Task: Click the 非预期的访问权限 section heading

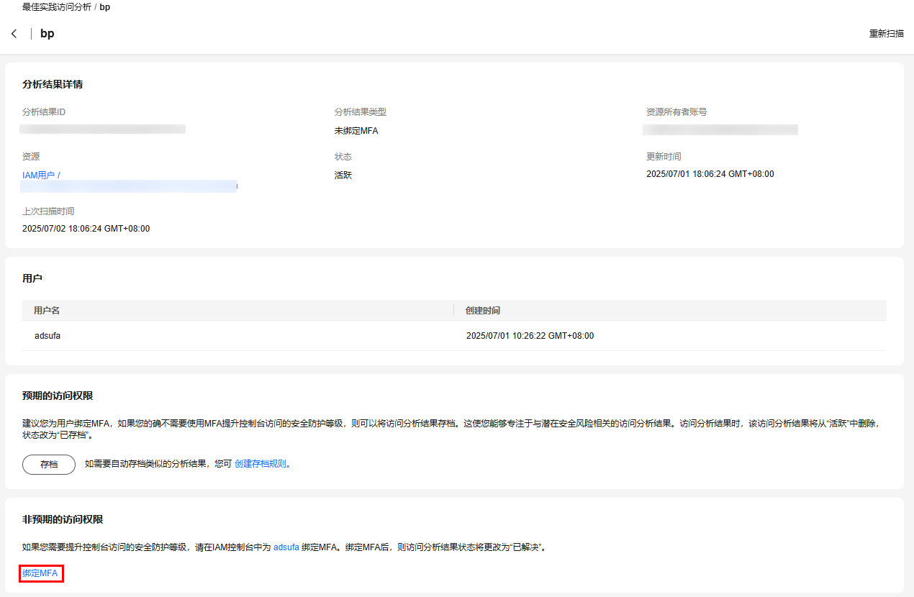Action: coord(63,519)
